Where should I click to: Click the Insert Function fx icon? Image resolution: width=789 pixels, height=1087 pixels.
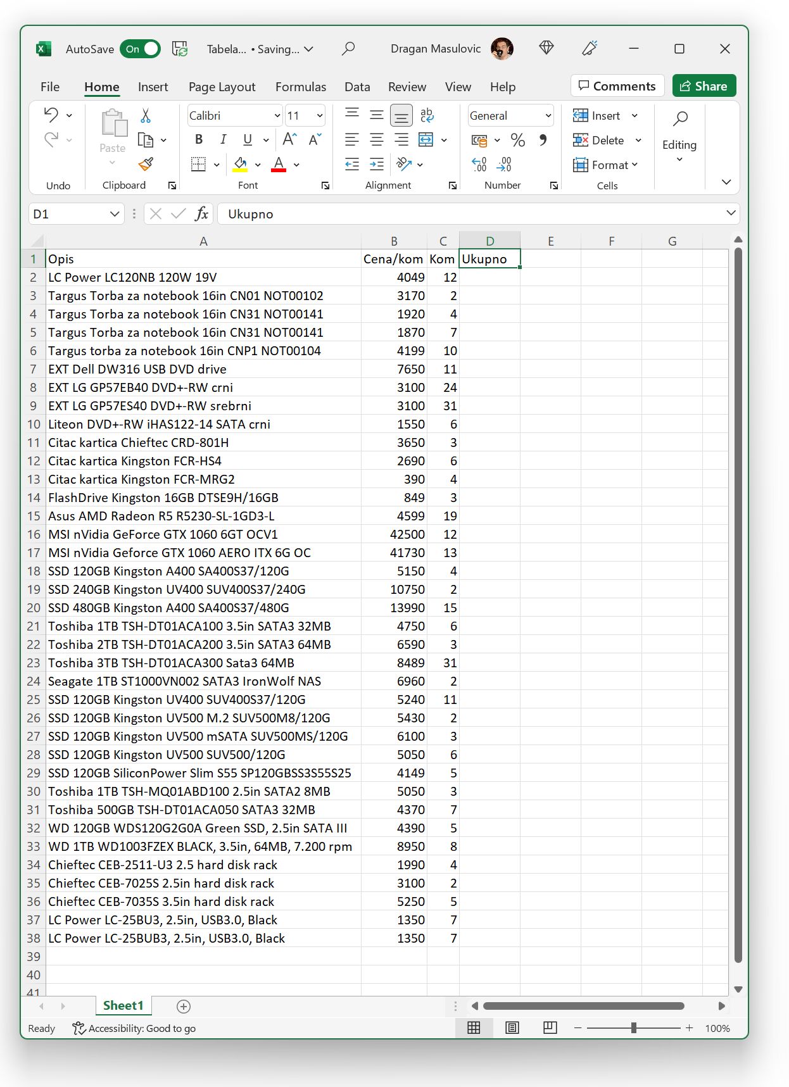(x=201, y=214)
